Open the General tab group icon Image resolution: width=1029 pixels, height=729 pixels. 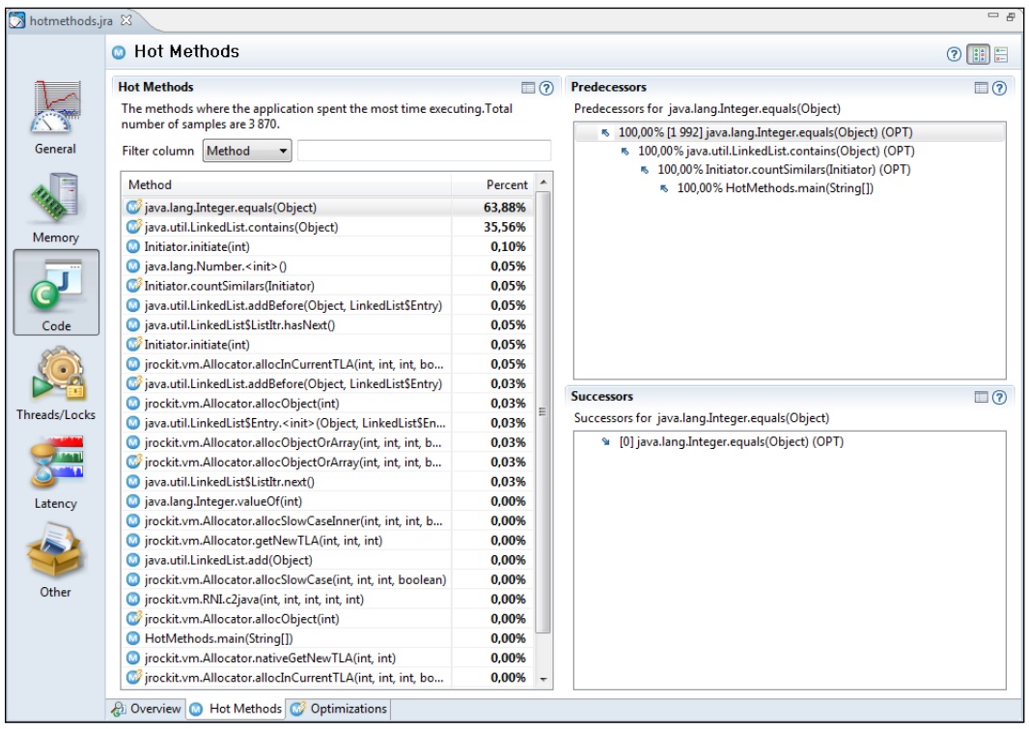[x=56, y=117]
